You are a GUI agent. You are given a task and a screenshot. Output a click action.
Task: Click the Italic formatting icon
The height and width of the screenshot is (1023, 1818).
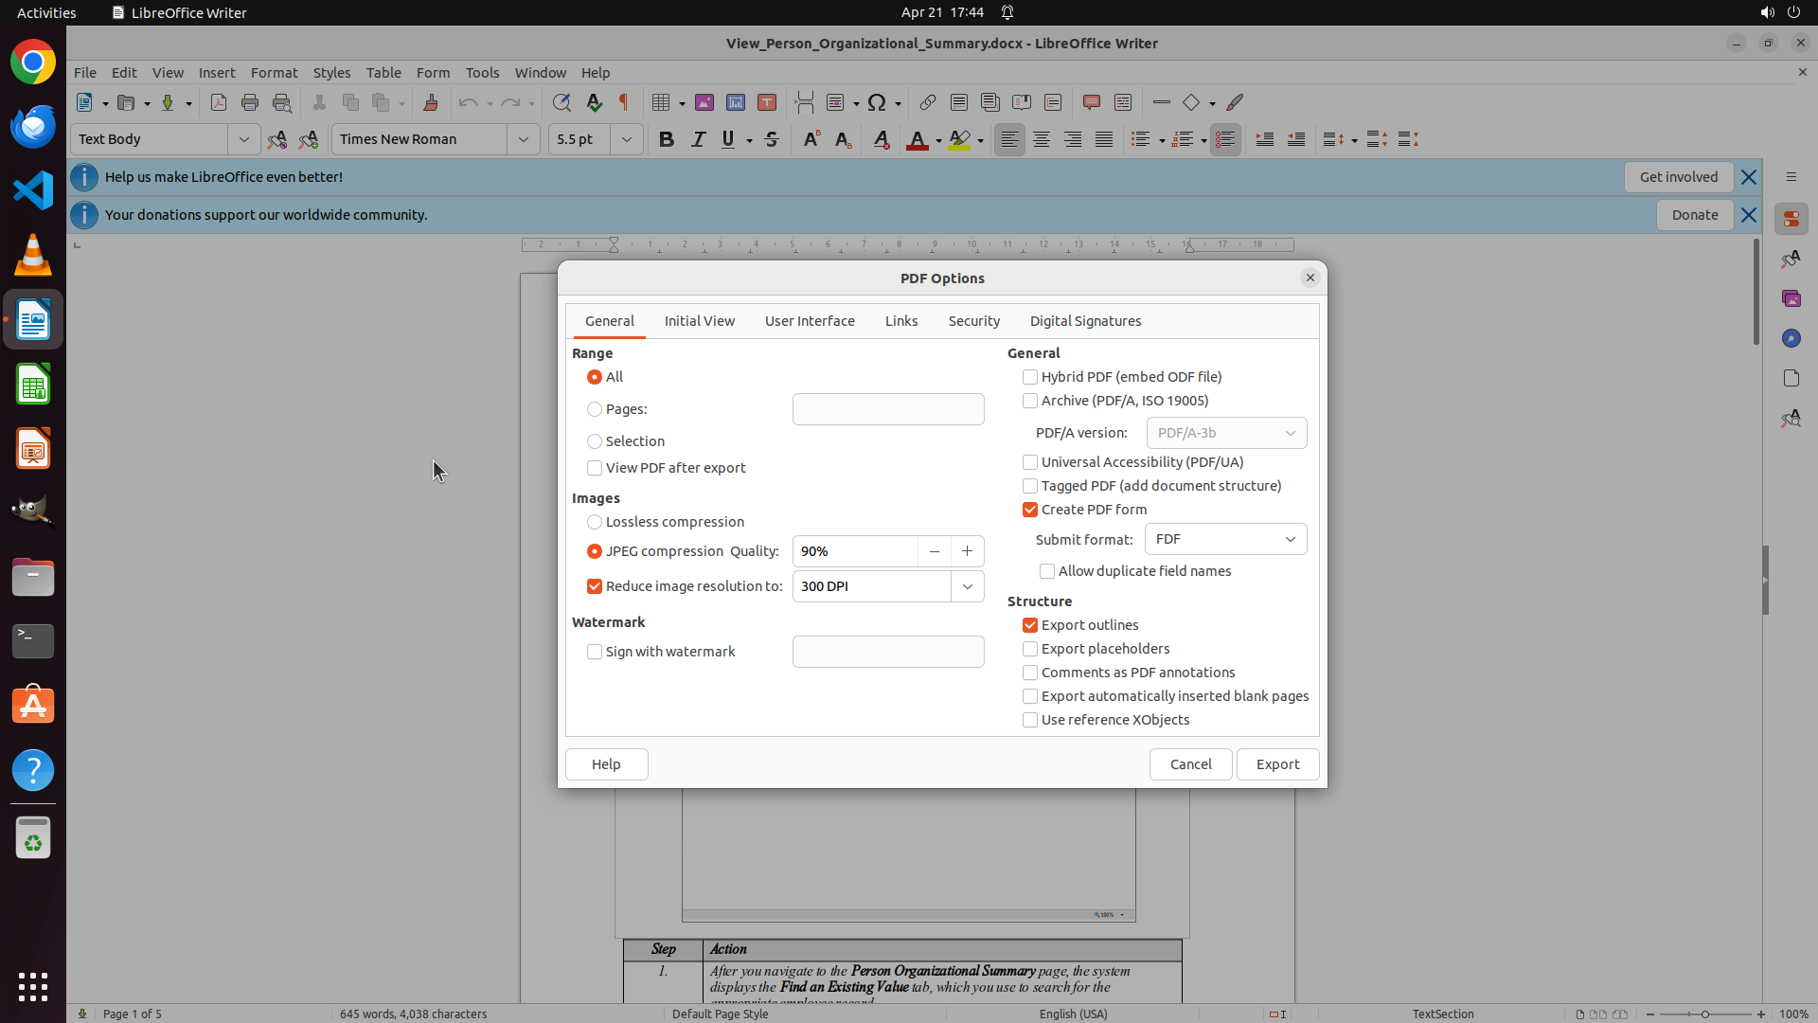698,139
